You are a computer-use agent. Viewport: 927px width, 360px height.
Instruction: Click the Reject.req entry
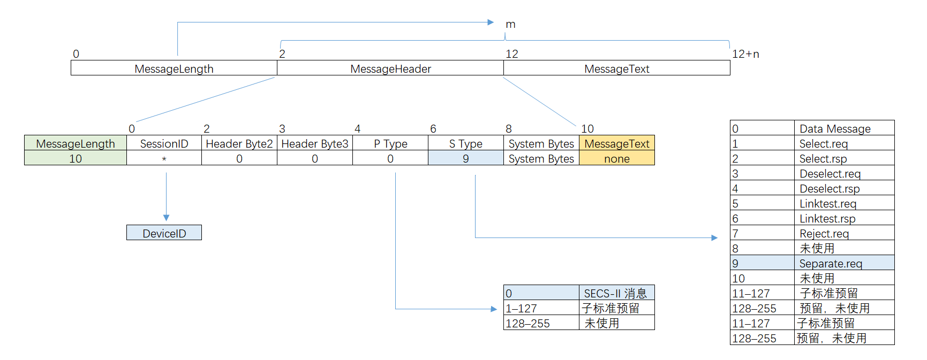click(x=824, y=233)
